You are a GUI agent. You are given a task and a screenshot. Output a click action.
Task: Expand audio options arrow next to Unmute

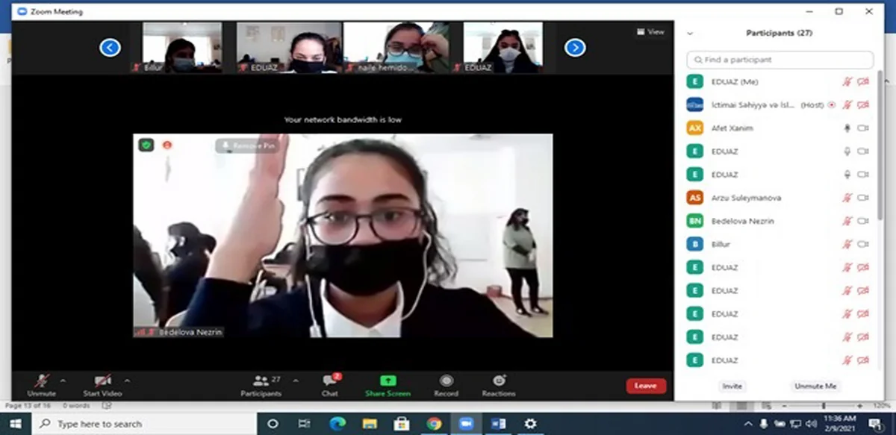(x=63, y=381)
